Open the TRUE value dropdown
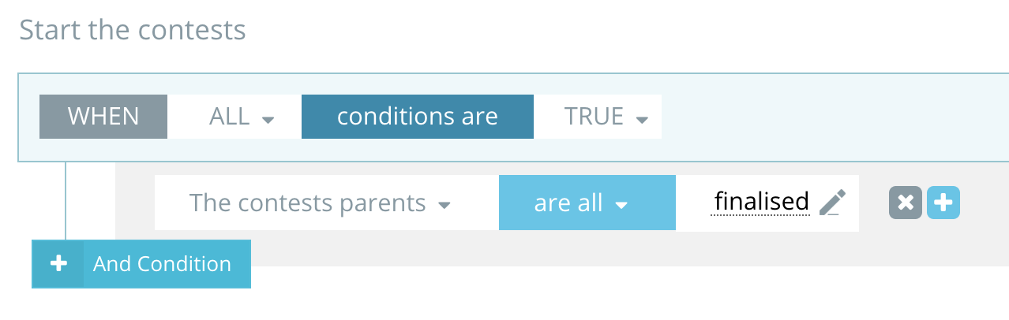 click(x=597, y=117)
